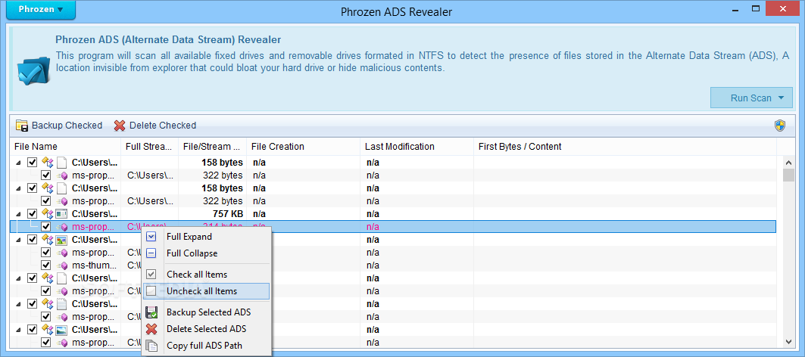Click the picture file icon above the ms-thum row

click(x=61, y=240)
